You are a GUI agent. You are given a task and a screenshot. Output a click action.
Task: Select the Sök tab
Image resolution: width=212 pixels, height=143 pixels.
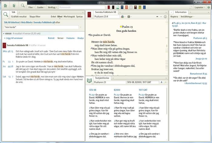click(13, 12)
